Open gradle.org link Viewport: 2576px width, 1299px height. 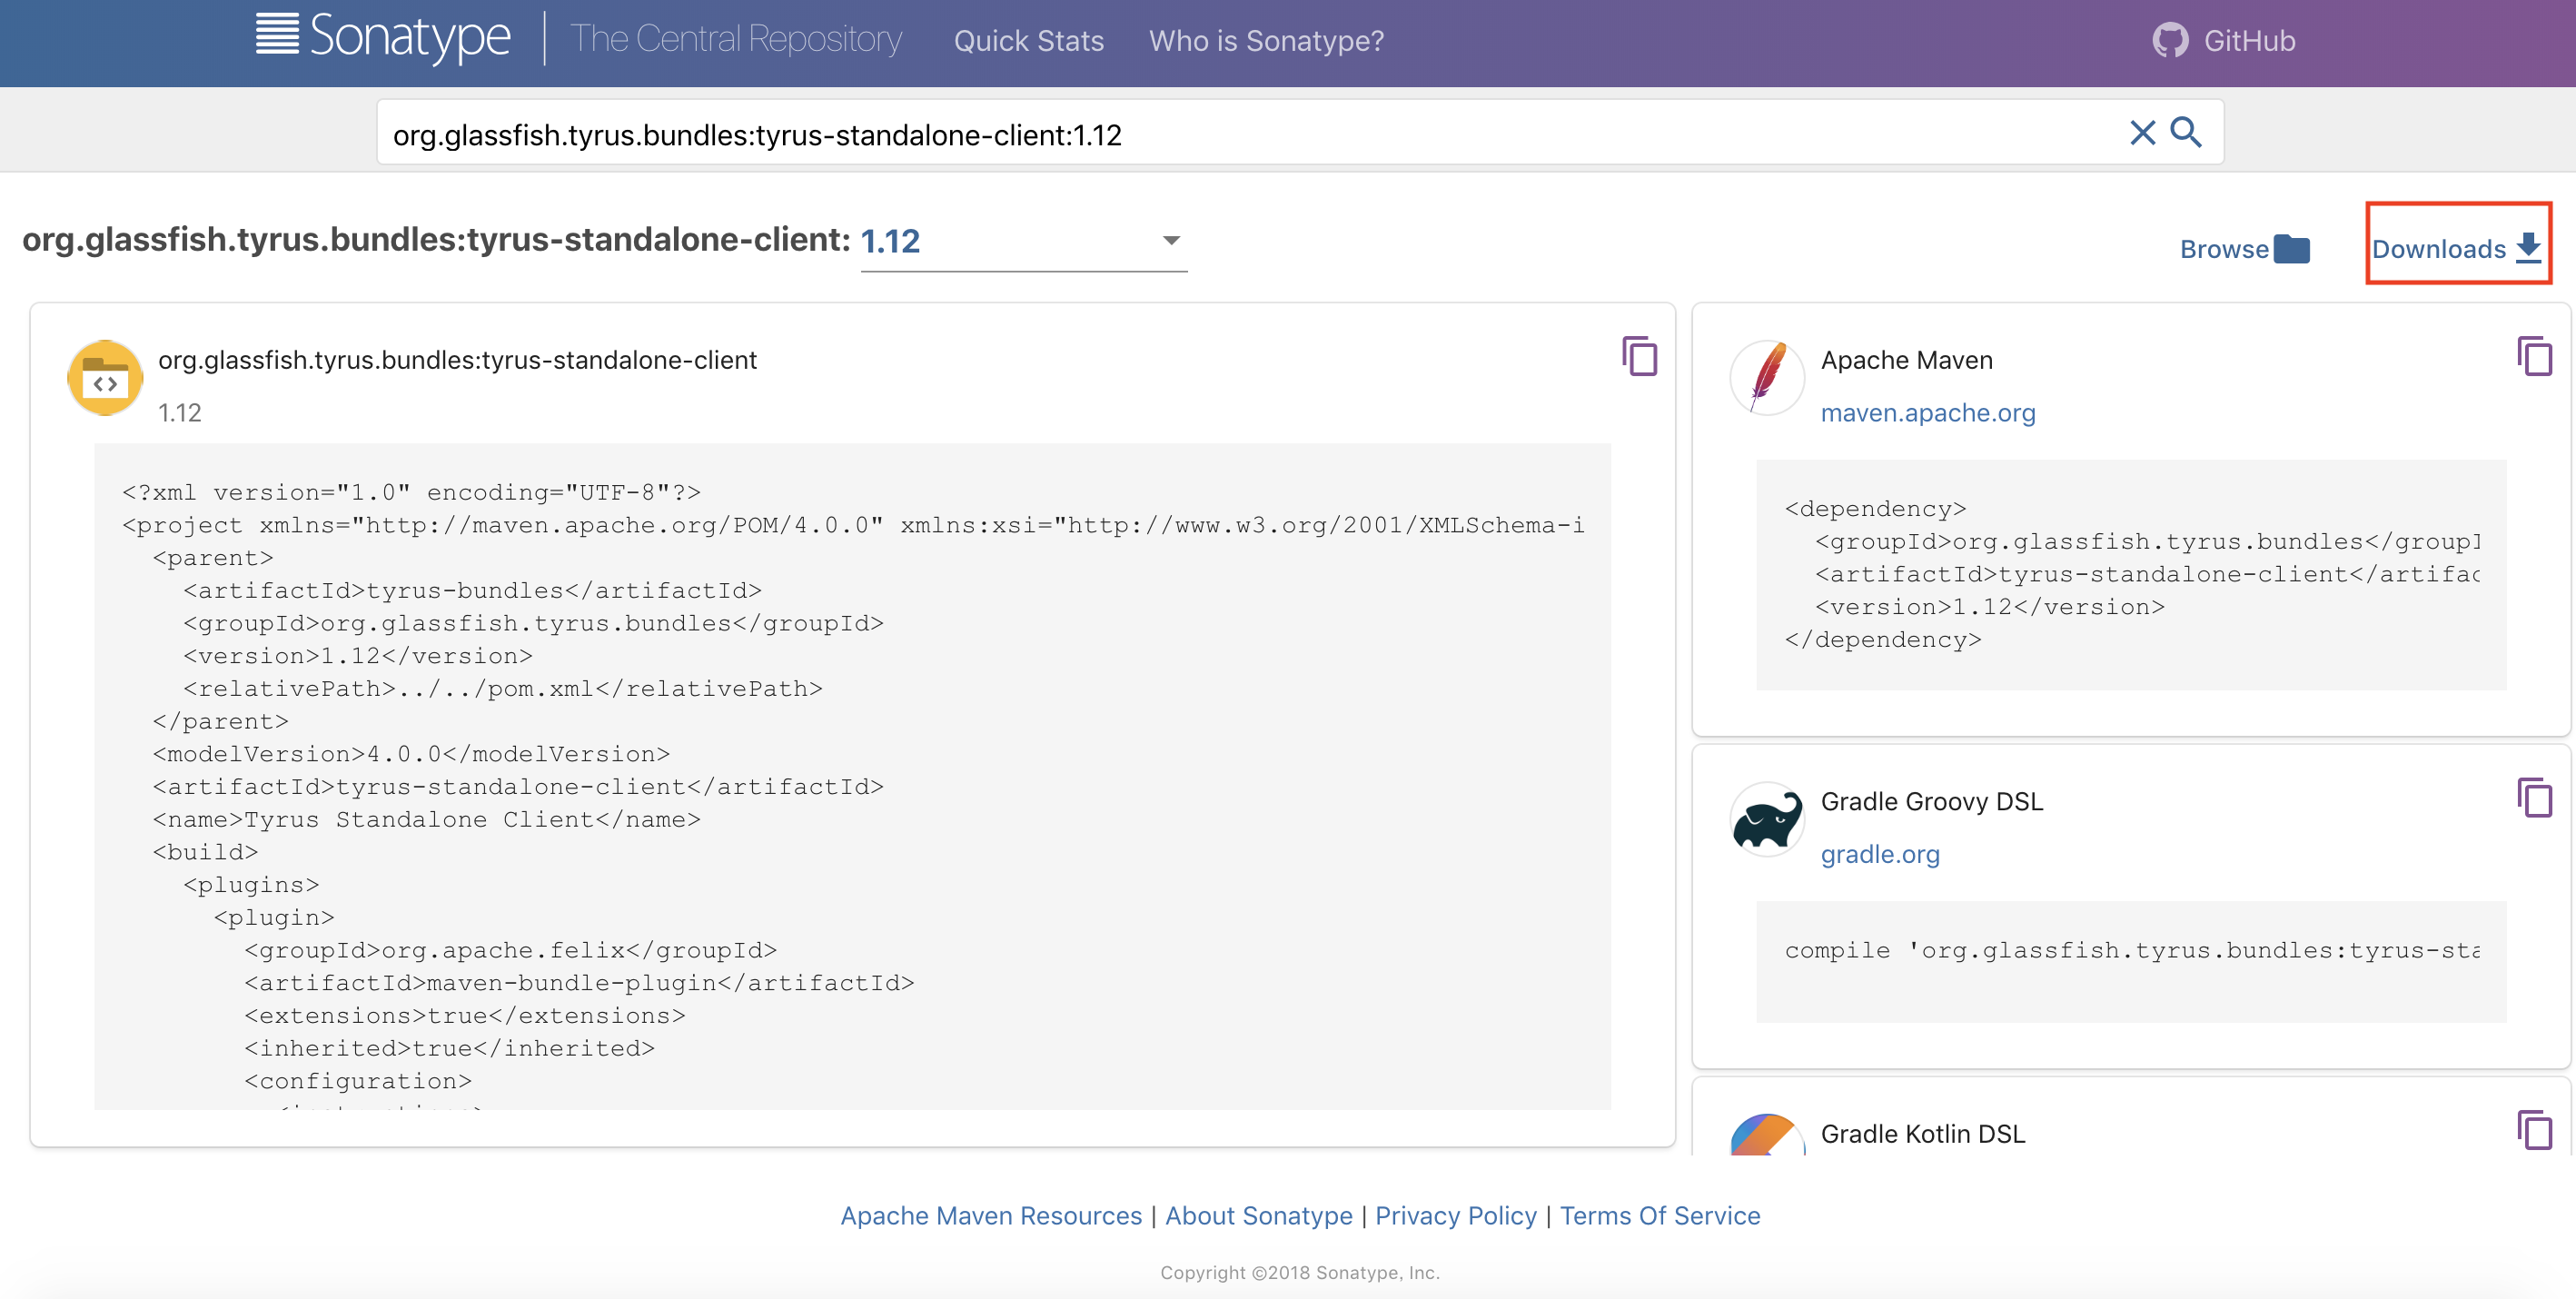tap(1880, 854)
